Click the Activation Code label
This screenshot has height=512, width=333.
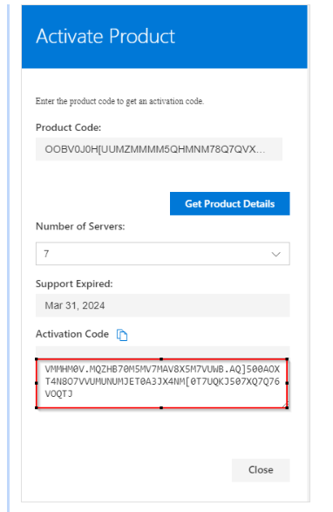pos(72,334)
